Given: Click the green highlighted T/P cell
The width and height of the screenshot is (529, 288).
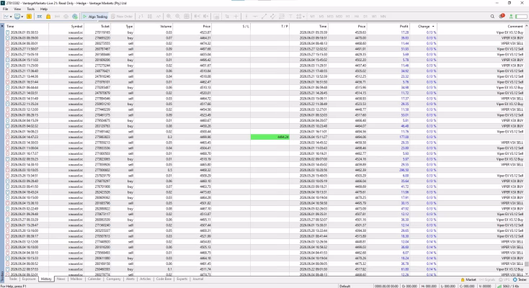Looking at the screenshot, I should point(270,137).
